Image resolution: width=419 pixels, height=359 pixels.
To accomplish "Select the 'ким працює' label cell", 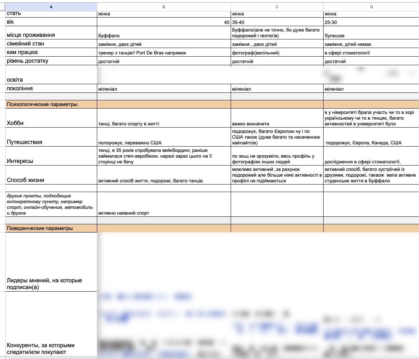I will pos(51,52).
